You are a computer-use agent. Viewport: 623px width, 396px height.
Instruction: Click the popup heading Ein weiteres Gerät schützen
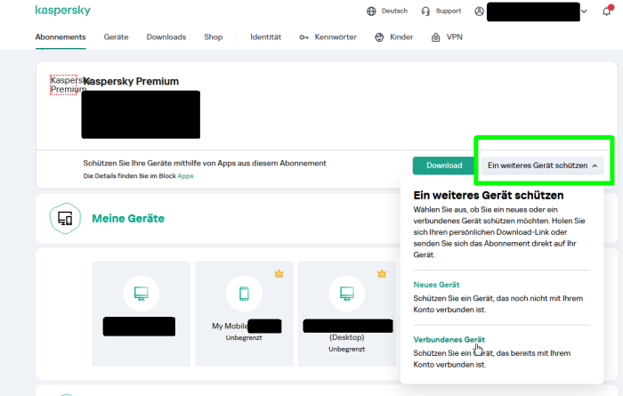(489, 196)
